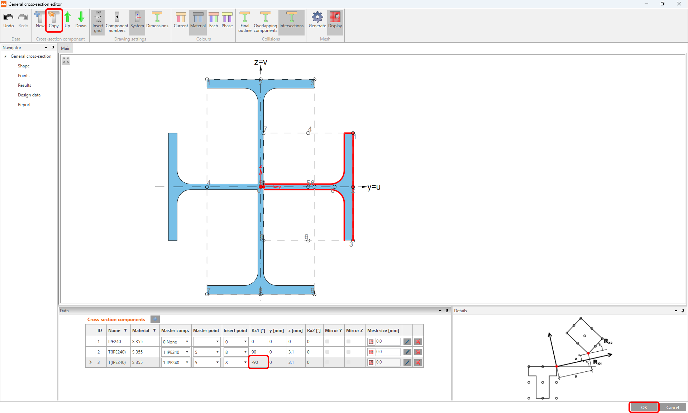Collapse the General cross-section tree node
This screenshot has width=688, height=413.
click(x=5, y=56)
